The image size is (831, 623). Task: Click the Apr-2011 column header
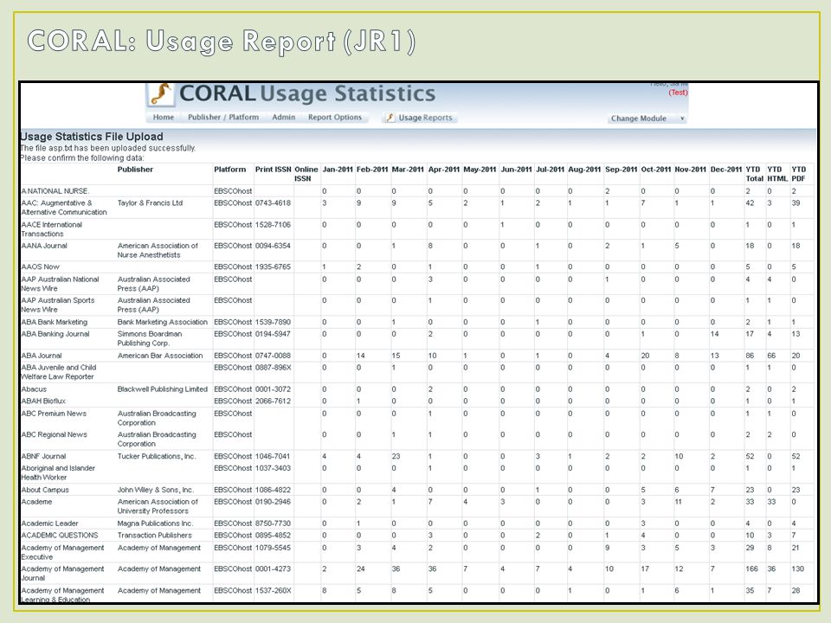(x=443, y=170)
